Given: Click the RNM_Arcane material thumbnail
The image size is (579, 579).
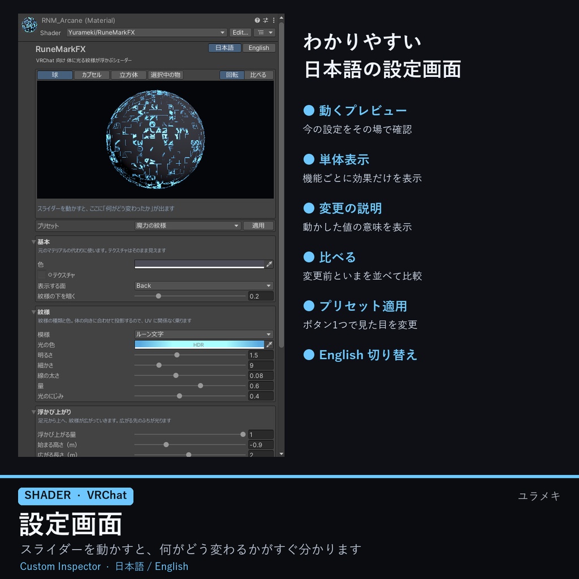Looking at the screenshot, I should point(29,25).
